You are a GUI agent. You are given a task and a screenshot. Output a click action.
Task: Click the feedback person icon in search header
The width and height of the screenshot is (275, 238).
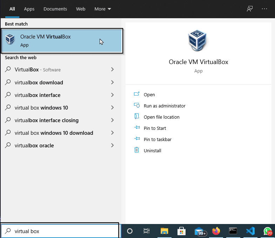[250, 9]
